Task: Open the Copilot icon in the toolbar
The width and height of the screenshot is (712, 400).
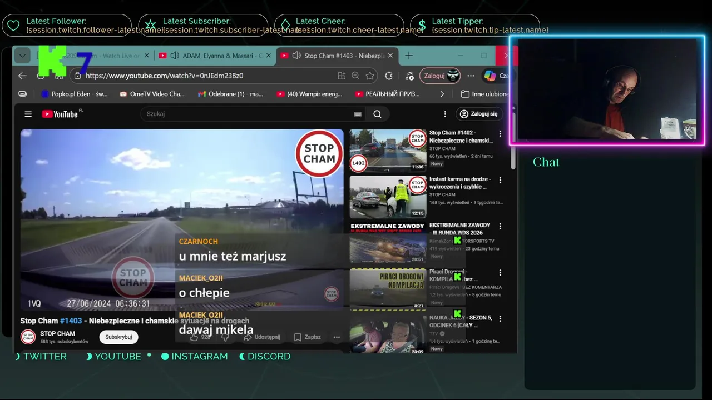Action: click(x=490, y=76)
